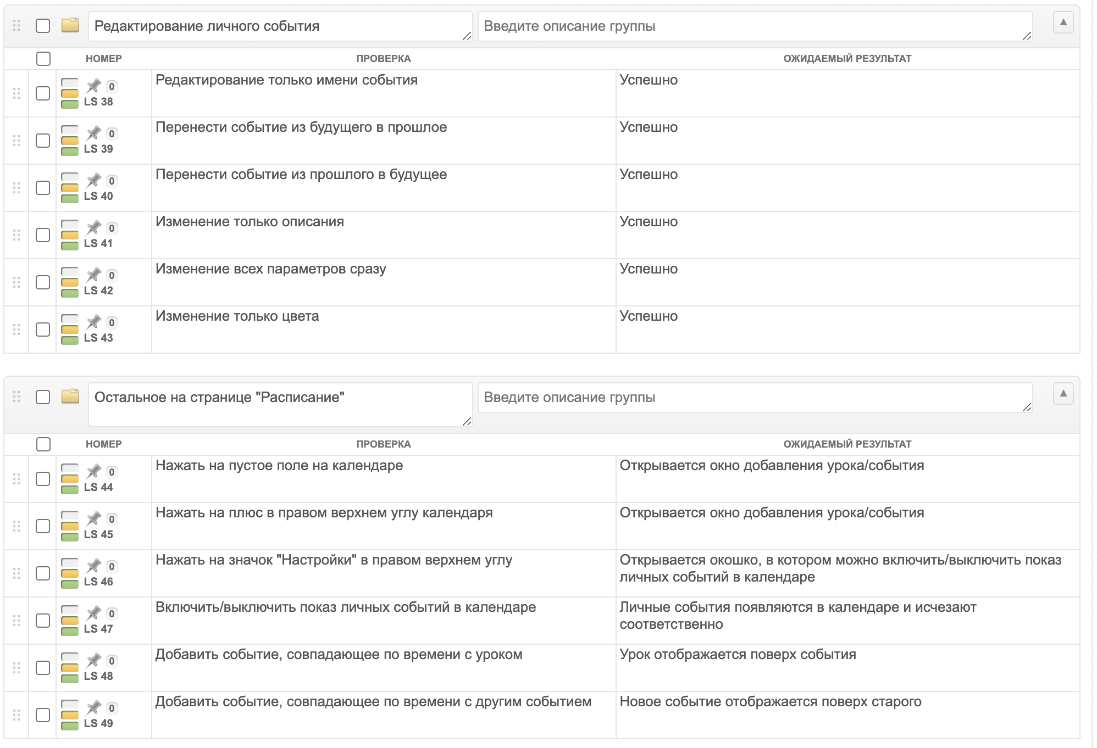Click the pin icon for LS 46

[x=94, y=566]
